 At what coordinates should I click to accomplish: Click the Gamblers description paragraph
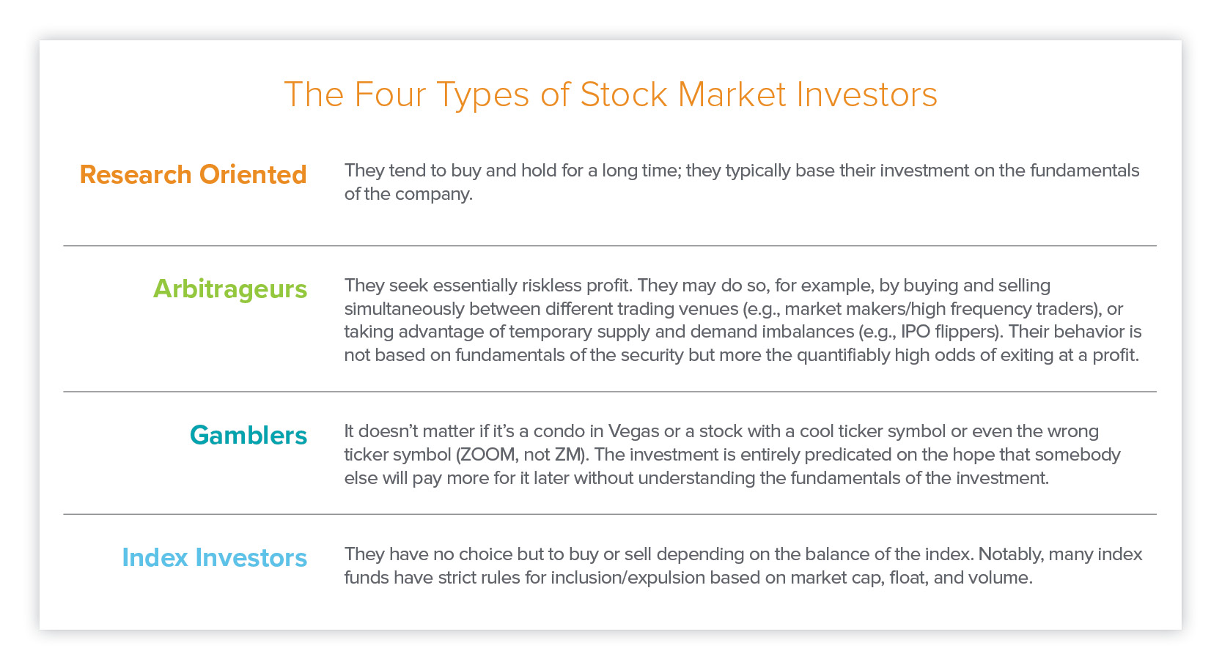[x=732, y=455]
